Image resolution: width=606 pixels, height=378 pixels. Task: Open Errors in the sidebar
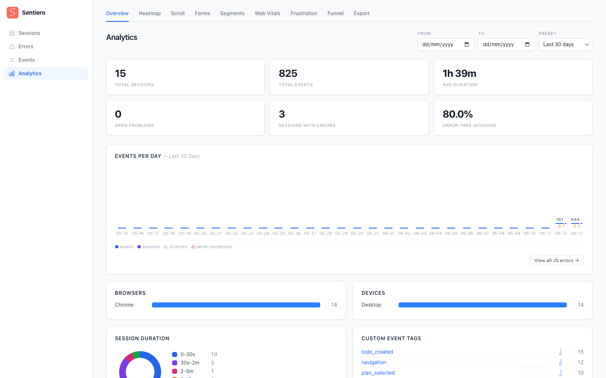click(x=46, y=47)
